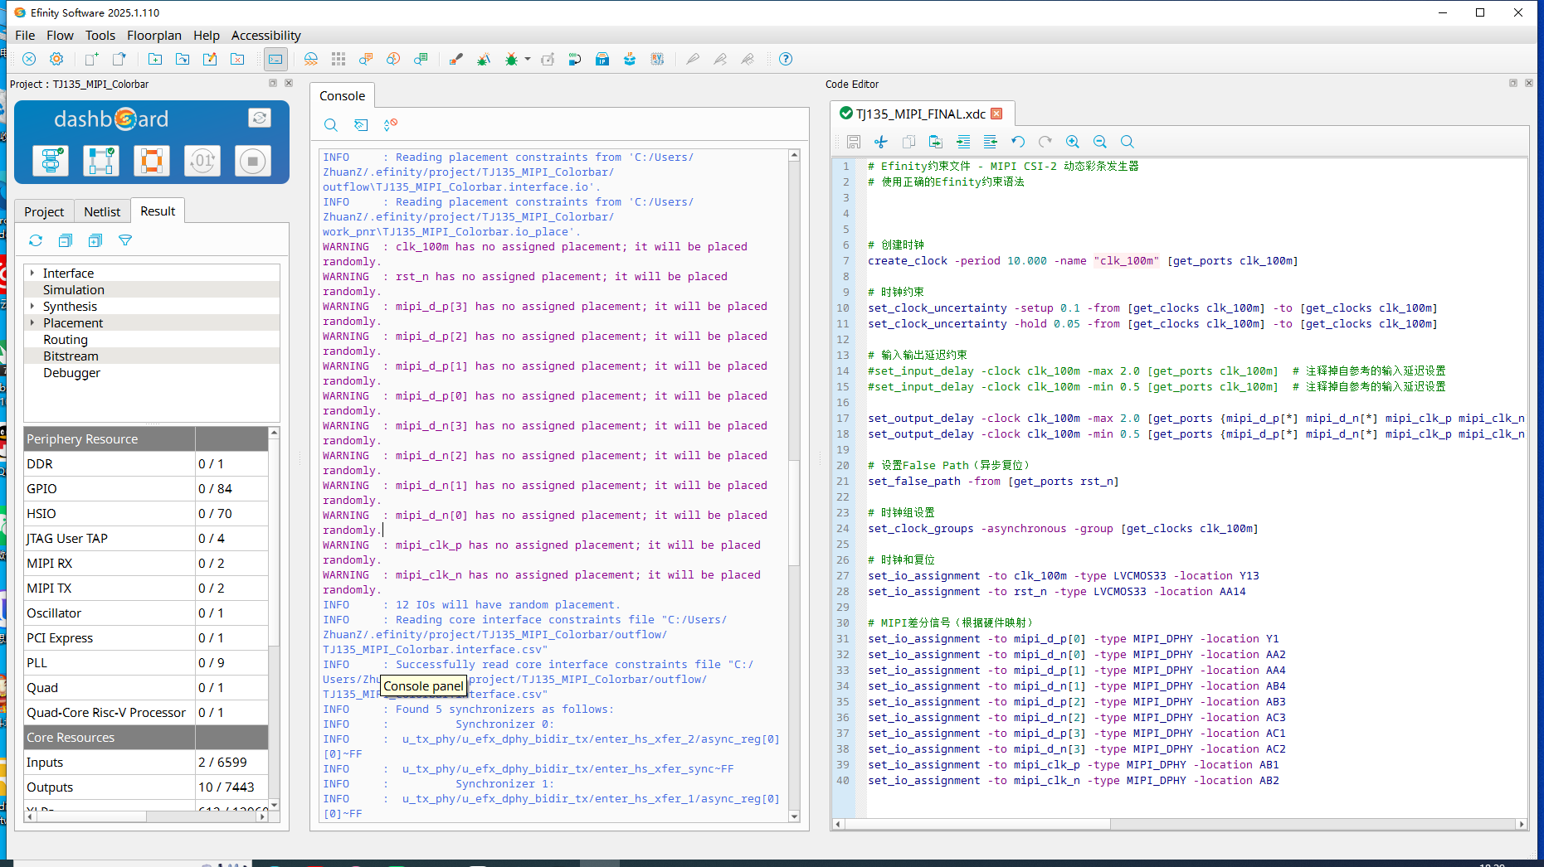Click the resource table vertical scrollbar down arrow
The width and height of the screenshot is (1544, 867).
coord(274,805)
